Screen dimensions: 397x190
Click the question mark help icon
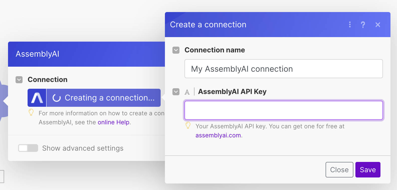[363, 25]
